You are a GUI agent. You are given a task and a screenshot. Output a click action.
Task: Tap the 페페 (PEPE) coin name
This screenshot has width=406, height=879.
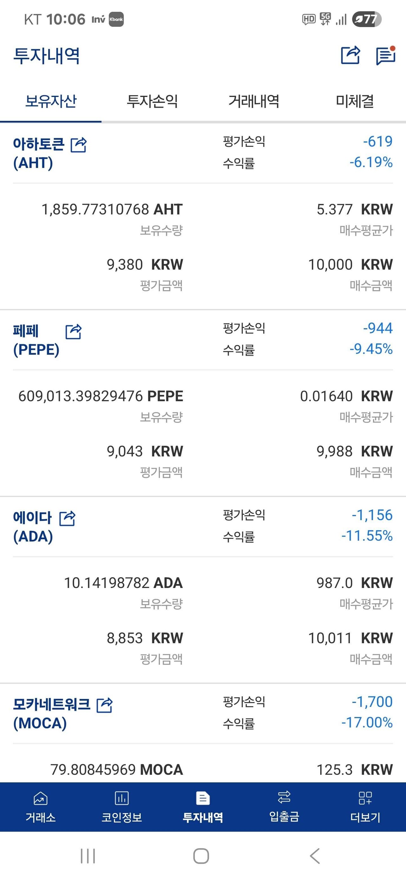(x=36, y=340)
